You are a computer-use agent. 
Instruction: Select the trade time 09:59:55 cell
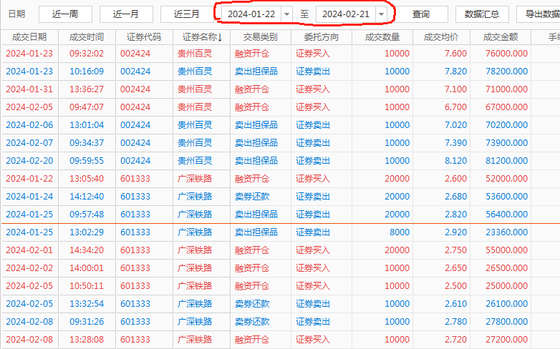[x=87, y=161]
